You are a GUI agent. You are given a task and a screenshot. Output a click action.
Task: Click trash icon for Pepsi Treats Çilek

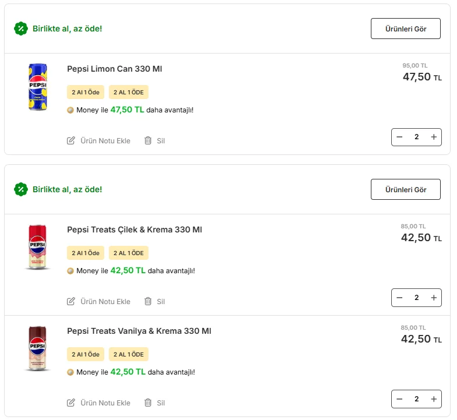[148, 301]
